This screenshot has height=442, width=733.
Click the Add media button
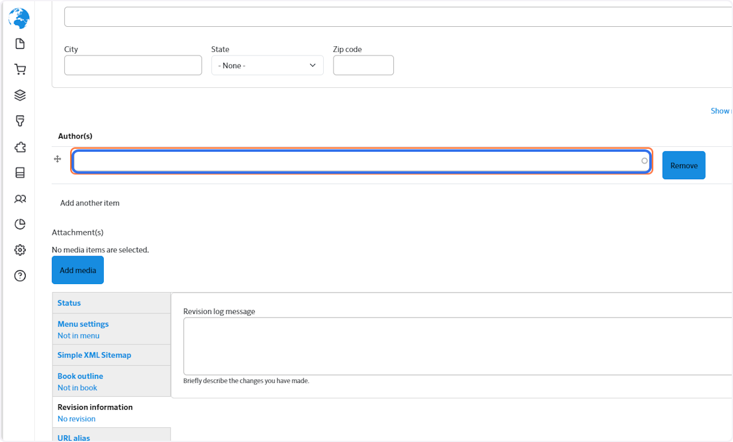[x=78, y=270]
